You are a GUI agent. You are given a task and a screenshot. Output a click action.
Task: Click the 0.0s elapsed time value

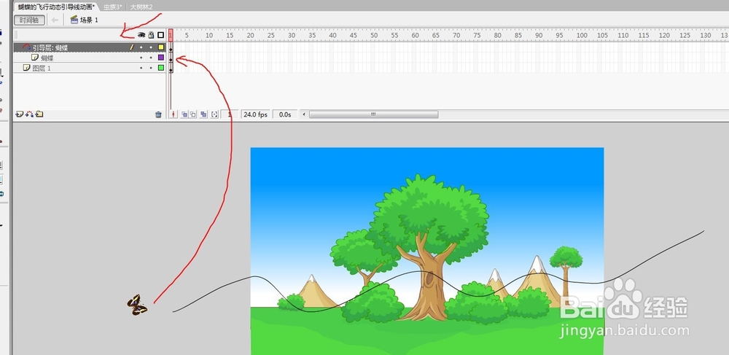285,114
